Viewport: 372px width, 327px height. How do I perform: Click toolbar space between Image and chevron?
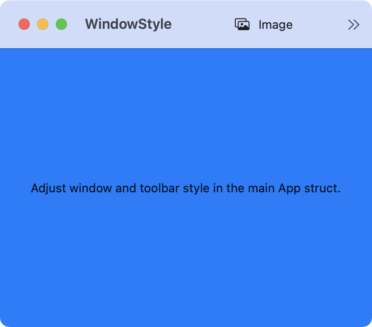coord(321,24)
